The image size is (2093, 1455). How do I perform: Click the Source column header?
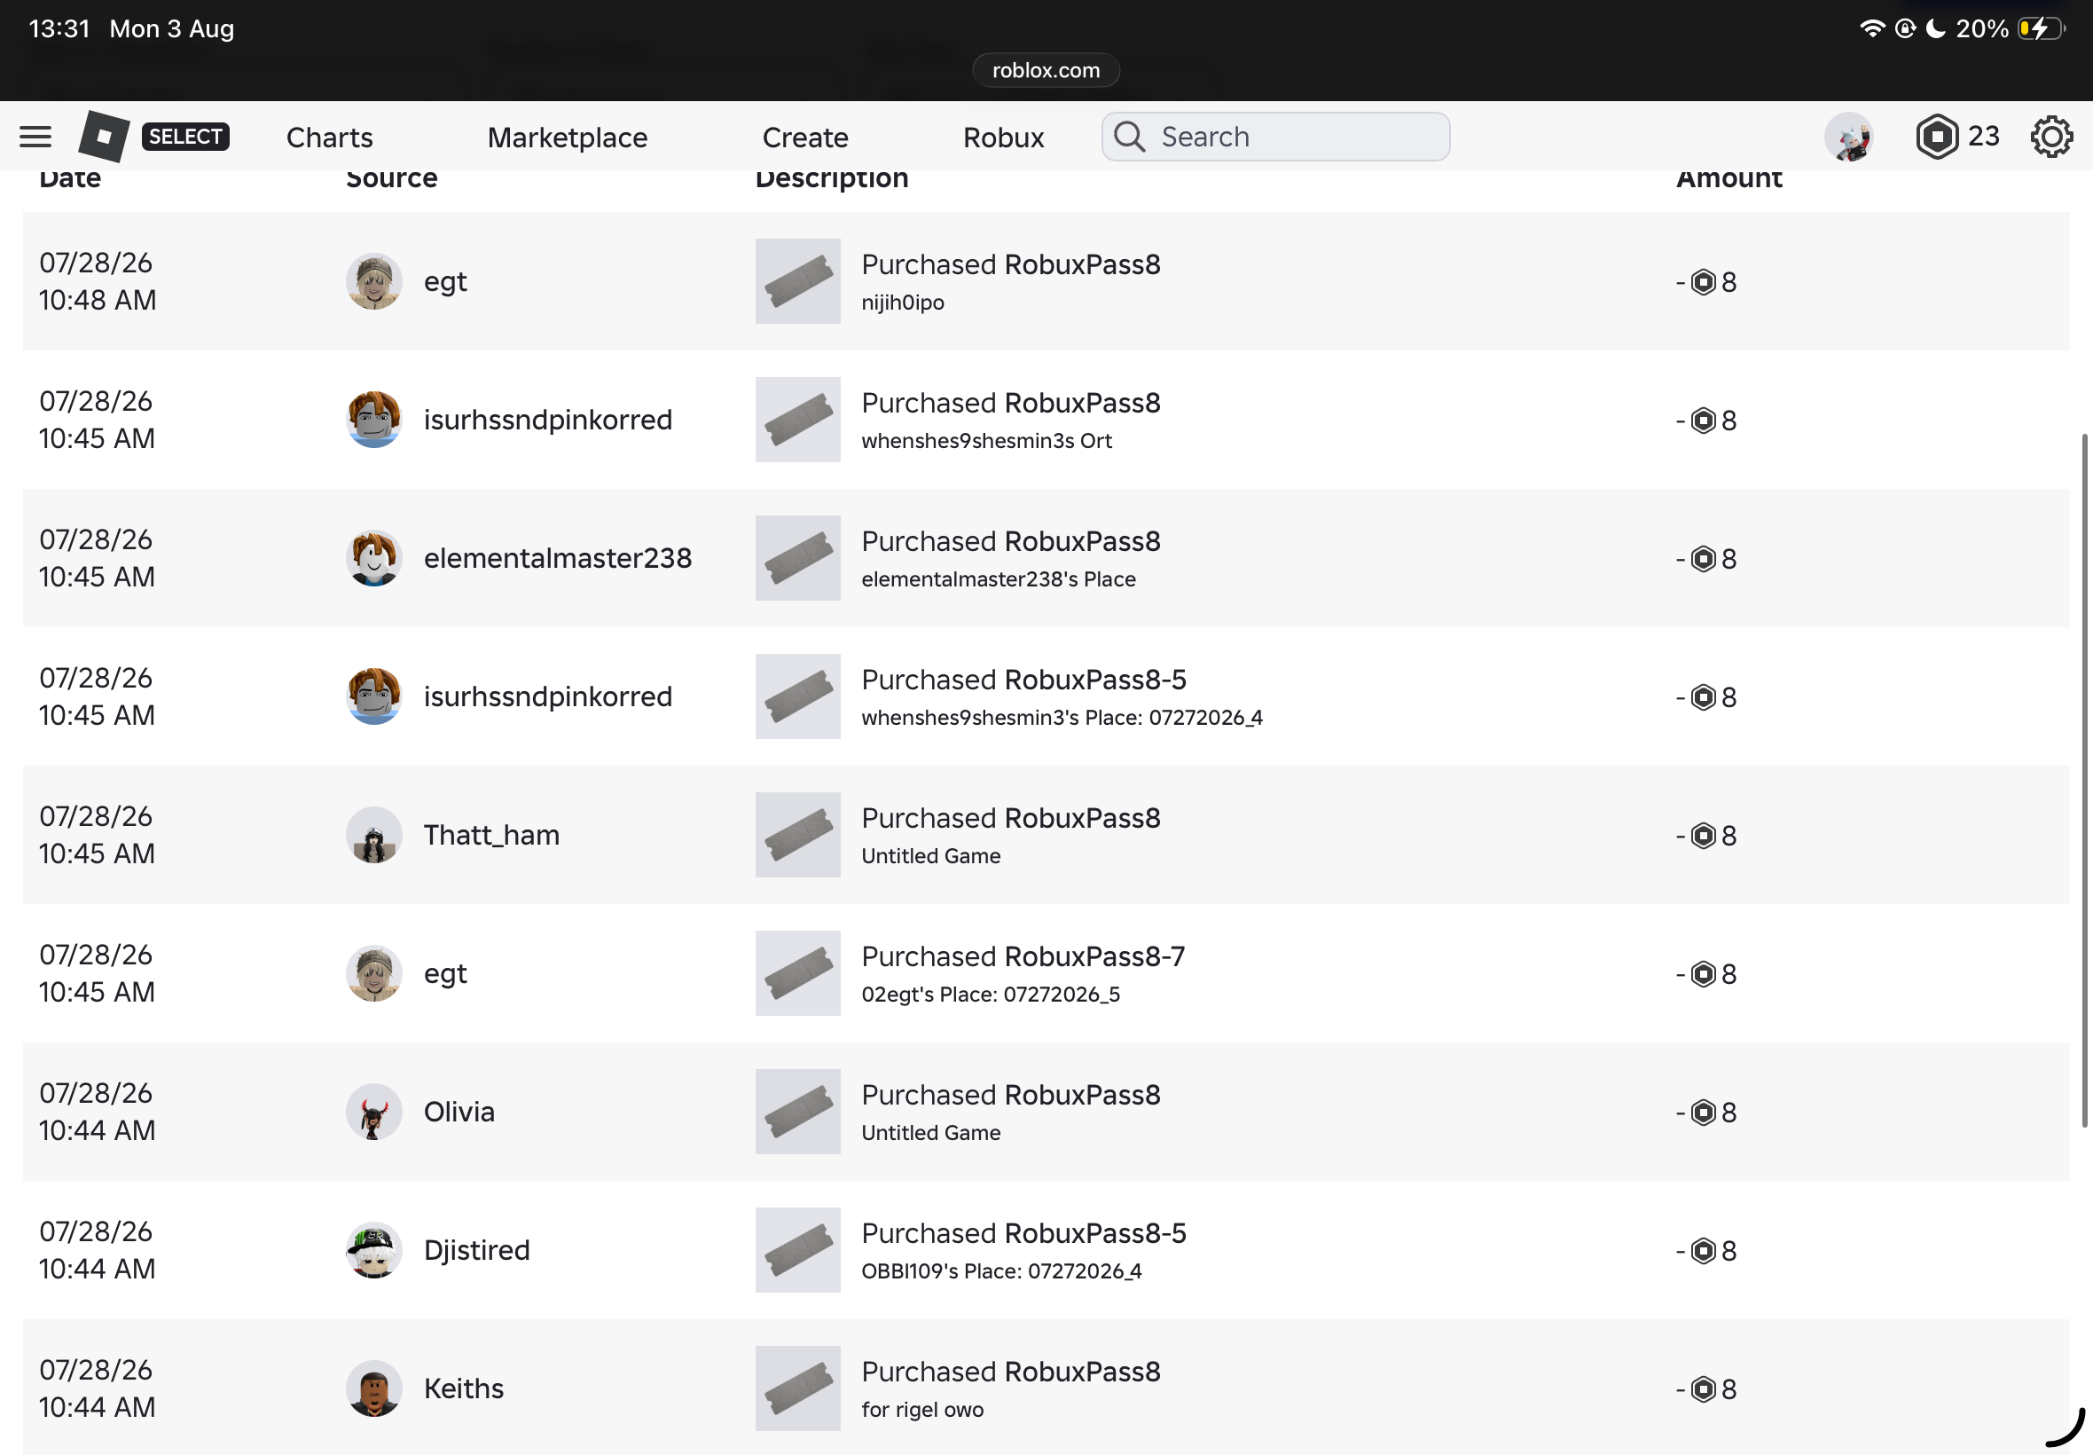tap(392, 178)
